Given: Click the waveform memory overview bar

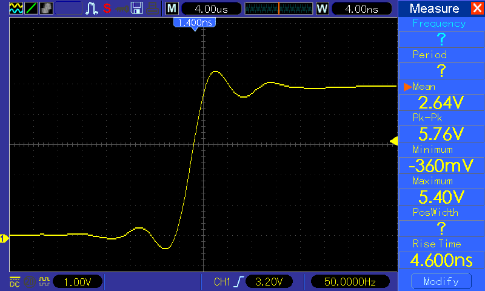Looking at the screenshot, I should 279,8.
